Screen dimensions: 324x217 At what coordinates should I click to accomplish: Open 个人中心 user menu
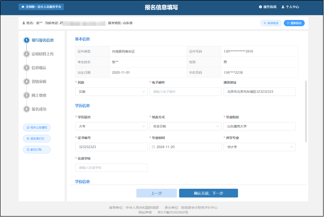pos(290,7)
